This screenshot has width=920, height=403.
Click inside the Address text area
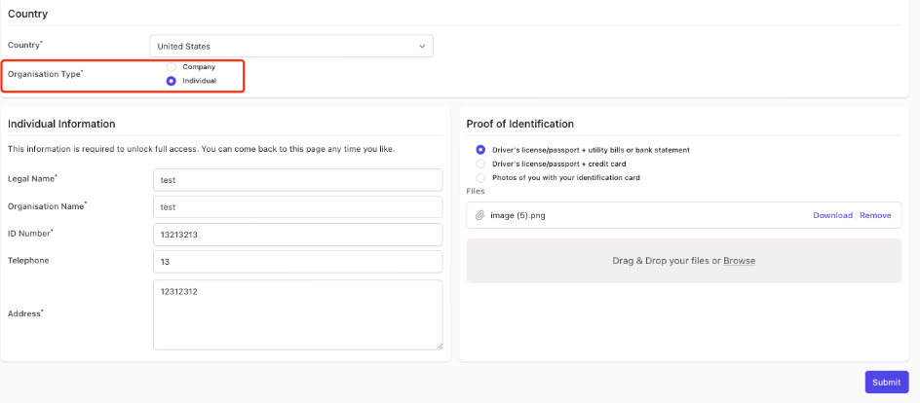[x=297, y=314]
